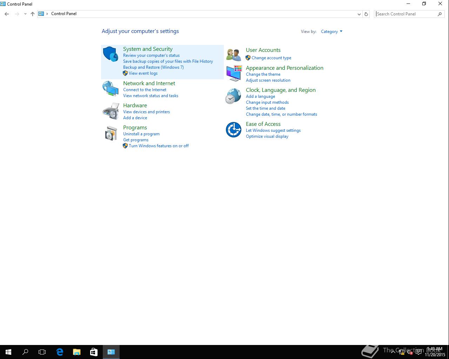
Task: Open Network and Internet category
Action: (x=149, y=83)
